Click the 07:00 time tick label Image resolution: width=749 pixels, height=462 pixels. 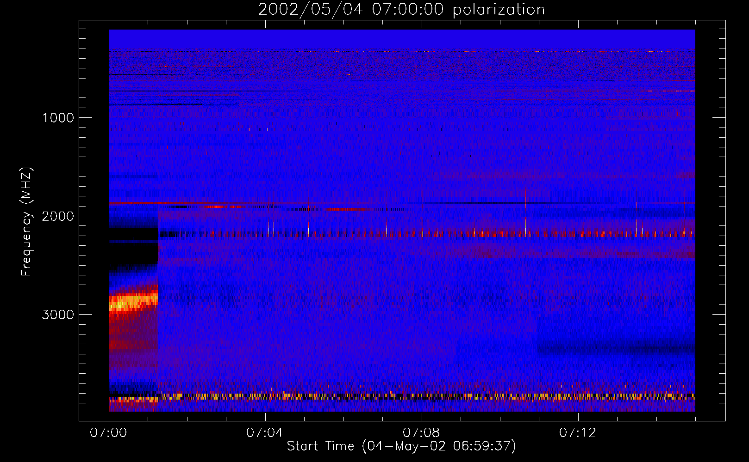point(108,433)
